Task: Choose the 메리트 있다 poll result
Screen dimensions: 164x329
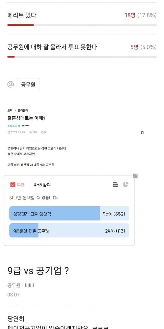Action: (x=22, y=15)
